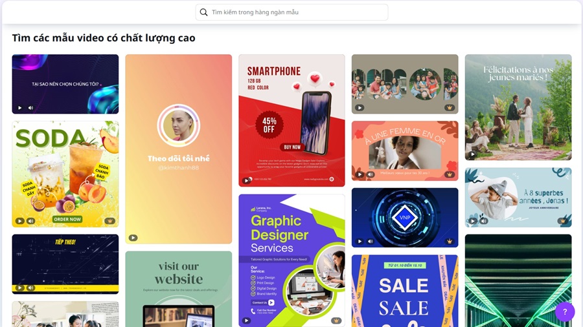This screenshot has width=583, height=327.
Task: Play the SODA drink video template
Action: (19, 221)
